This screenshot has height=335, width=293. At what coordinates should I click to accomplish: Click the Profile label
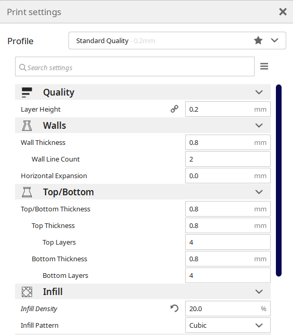point(20,41)
